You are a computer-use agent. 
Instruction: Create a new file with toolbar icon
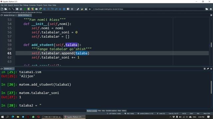tap(2, 9)
